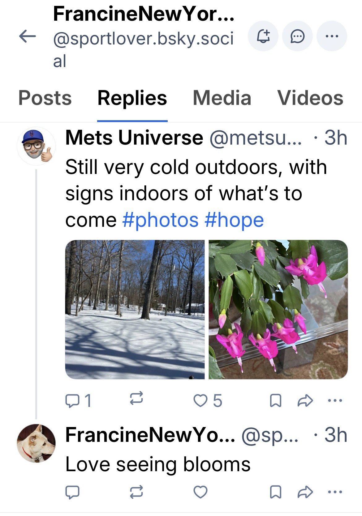Open the Videos tab
The width and height of the screenshot is (362, 516).
tap(310, 98)
